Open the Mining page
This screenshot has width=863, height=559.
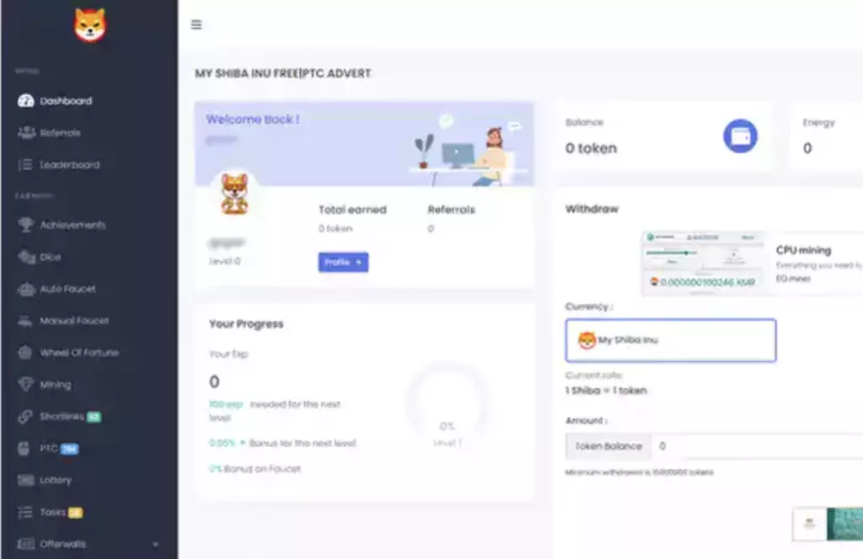55,384
